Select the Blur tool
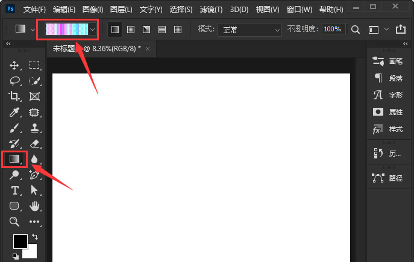Screen dimensions: 414x262 click(x=34, y=159)
